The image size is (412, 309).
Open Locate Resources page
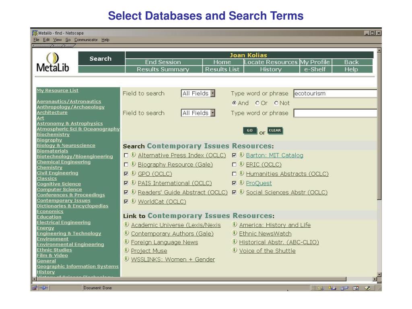coord(271,62)
